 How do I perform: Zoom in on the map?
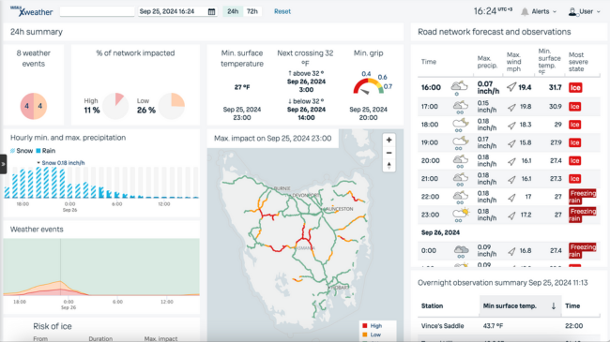389,140
